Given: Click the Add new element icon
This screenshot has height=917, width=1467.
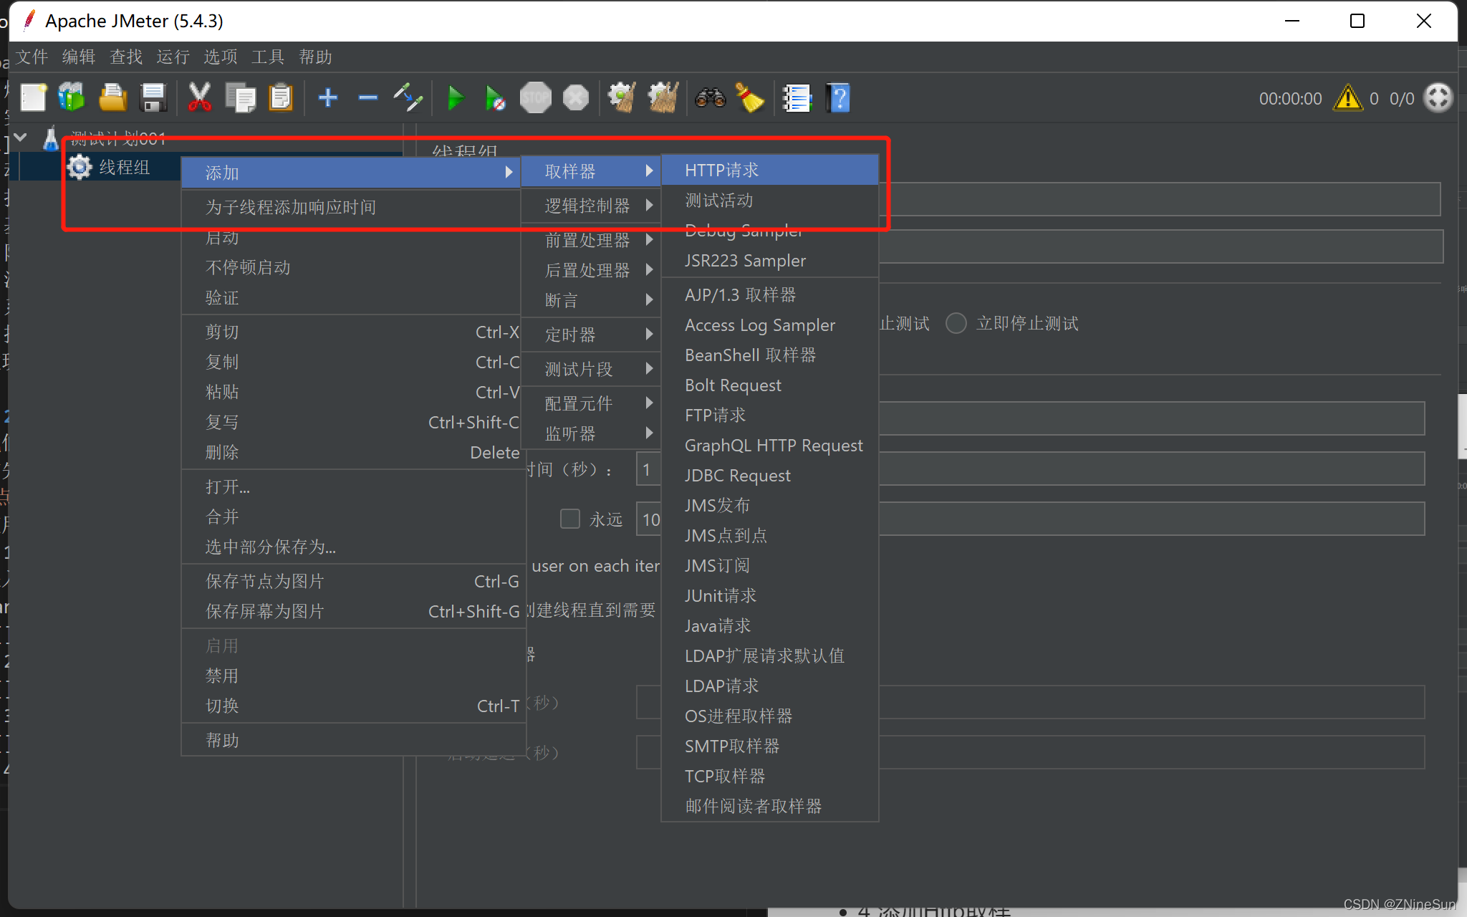Looking at the screenshot, I should click(x=327, y=98).
